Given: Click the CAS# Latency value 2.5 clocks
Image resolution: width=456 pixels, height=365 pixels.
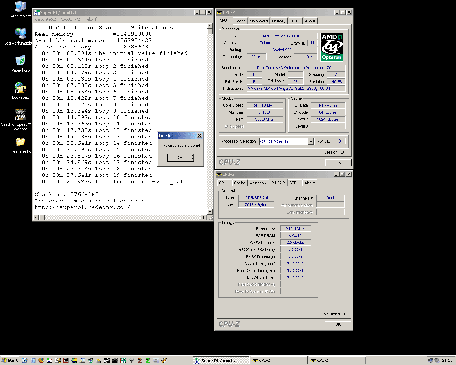Looking at the screenshot, I should (295, 242).
